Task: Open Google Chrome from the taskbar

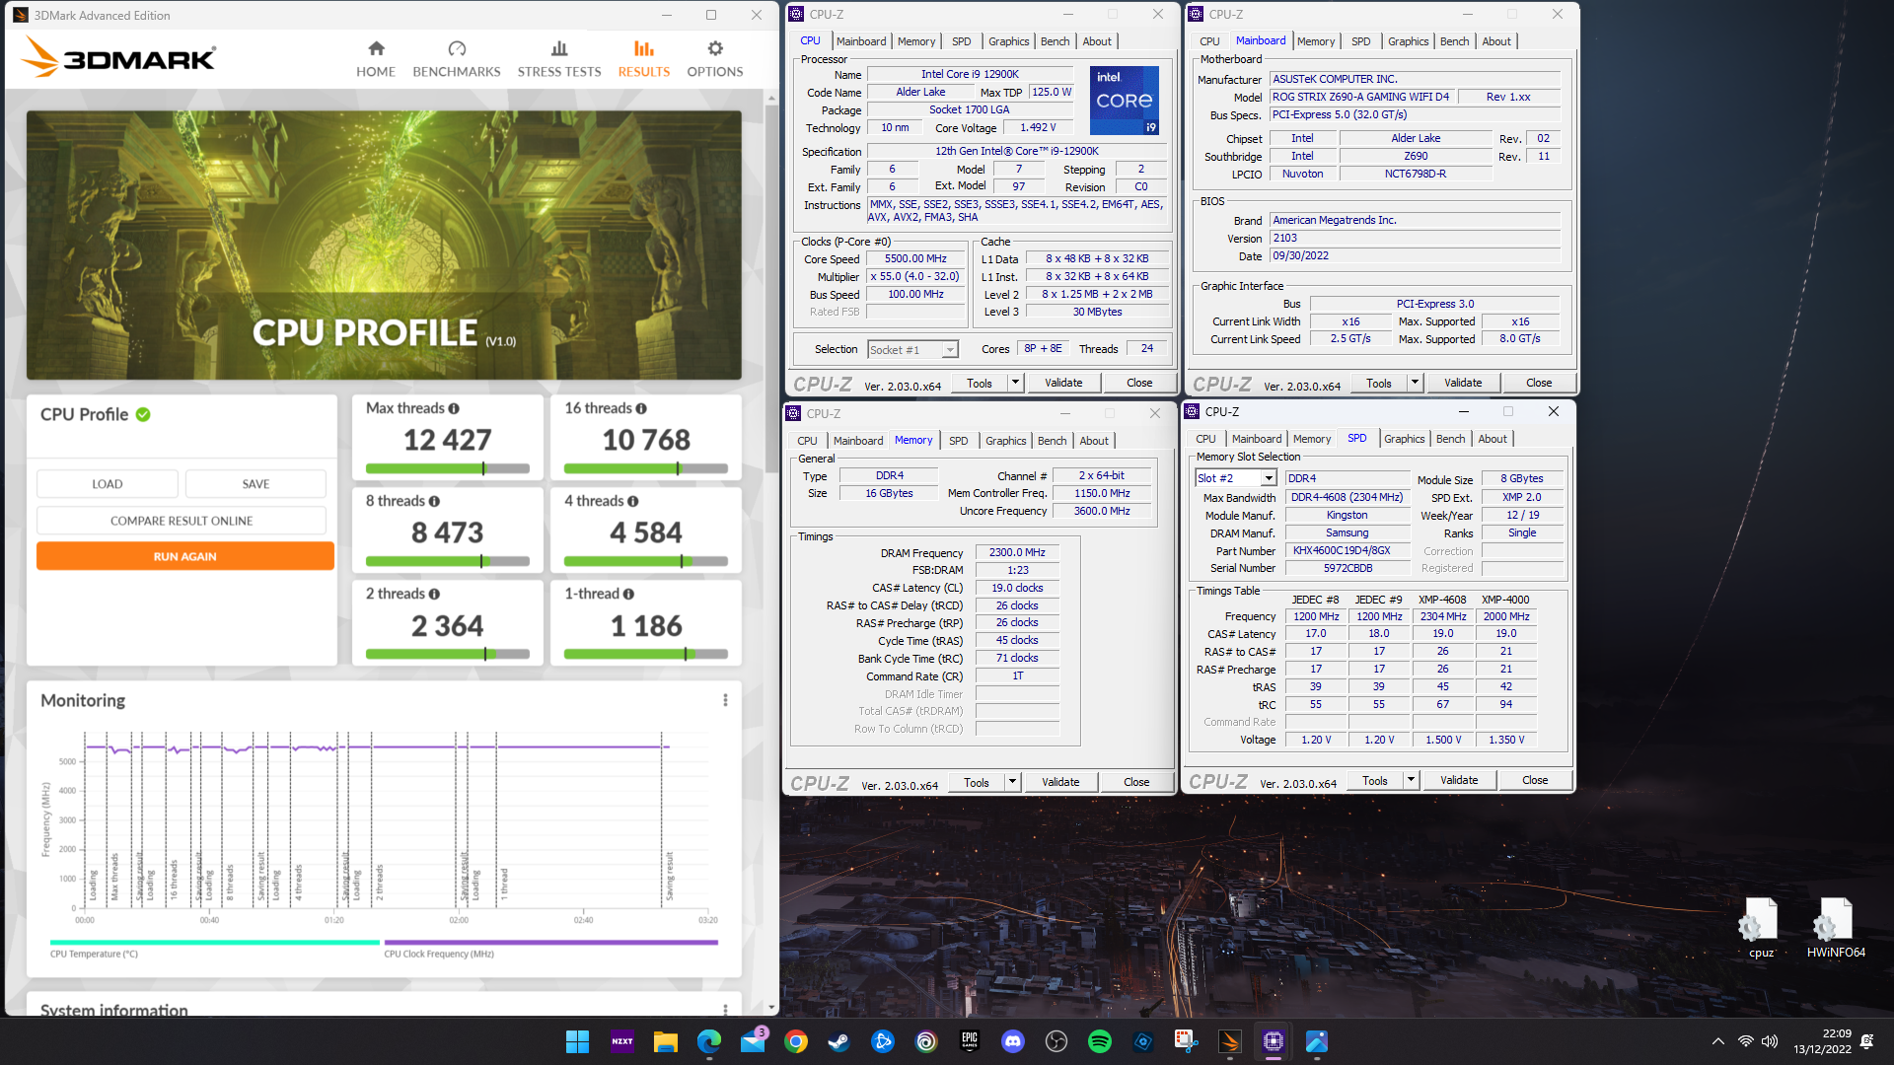Action: coord(796,1041)
